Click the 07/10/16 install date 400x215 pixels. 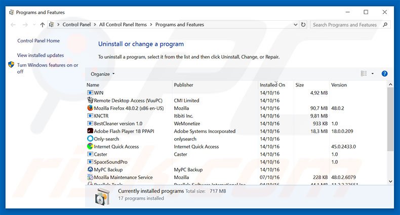pyautogui.click(x=270, y=177)
